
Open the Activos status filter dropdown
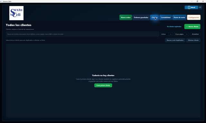[x=166, y=34]
